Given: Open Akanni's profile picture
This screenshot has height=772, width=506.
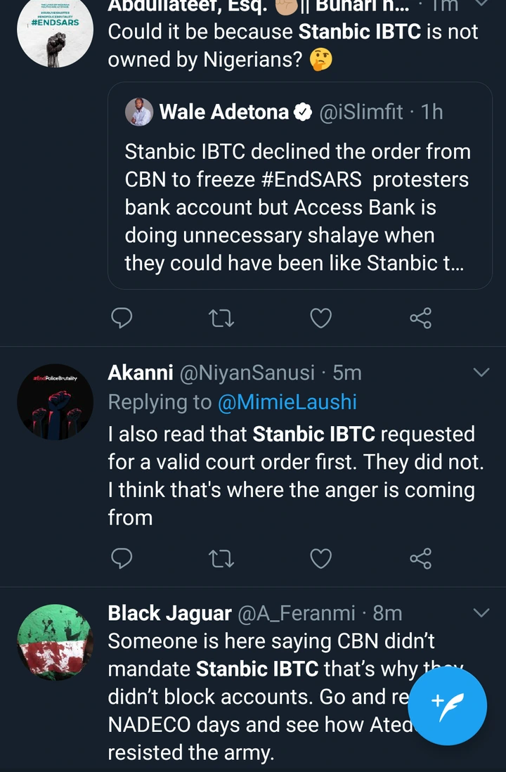Looking at the screenshot, I should [56, 402].
